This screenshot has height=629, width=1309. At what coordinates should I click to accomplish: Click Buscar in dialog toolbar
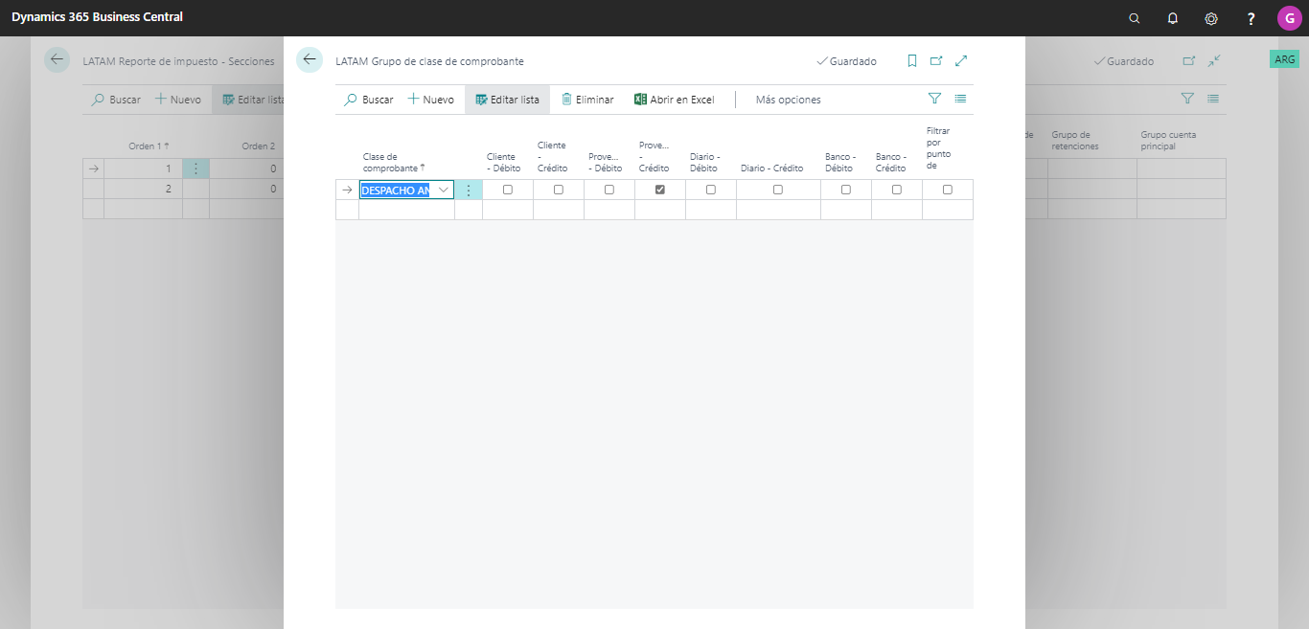(x=369, y=100)
